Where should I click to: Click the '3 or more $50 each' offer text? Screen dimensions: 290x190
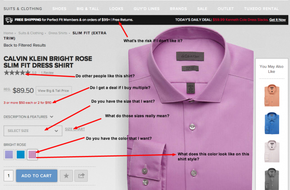point(28,102)
